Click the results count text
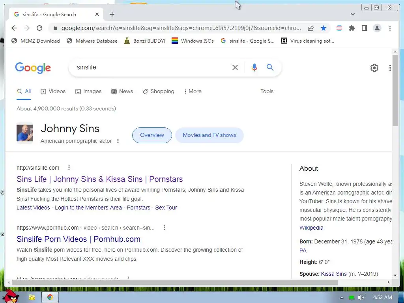This screenshot has height=303, width=404. 66,109
